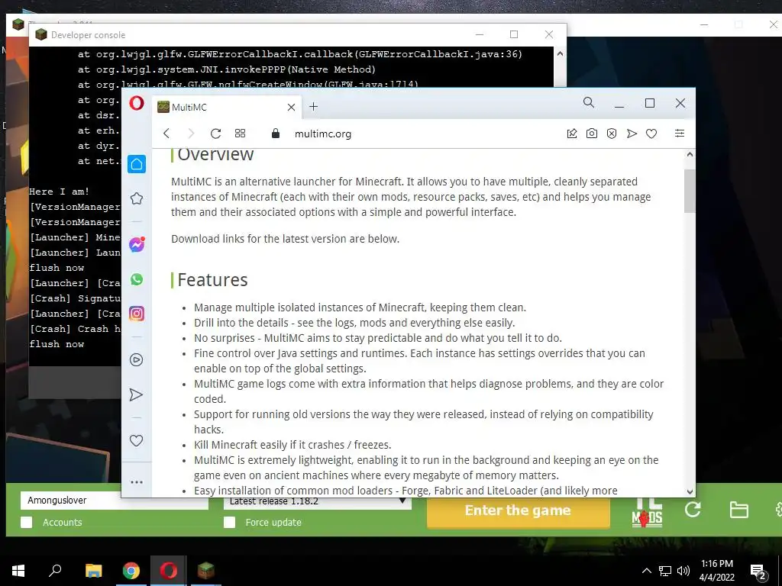The width and height of the screenshot is (782, 586).
Task: Open Instagram in Opera sidebar
Action: [x=137, y=314]
